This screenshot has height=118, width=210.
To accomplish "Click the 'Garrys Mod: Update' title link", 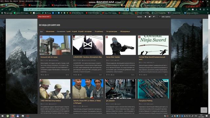I will (x=113, y=57).
